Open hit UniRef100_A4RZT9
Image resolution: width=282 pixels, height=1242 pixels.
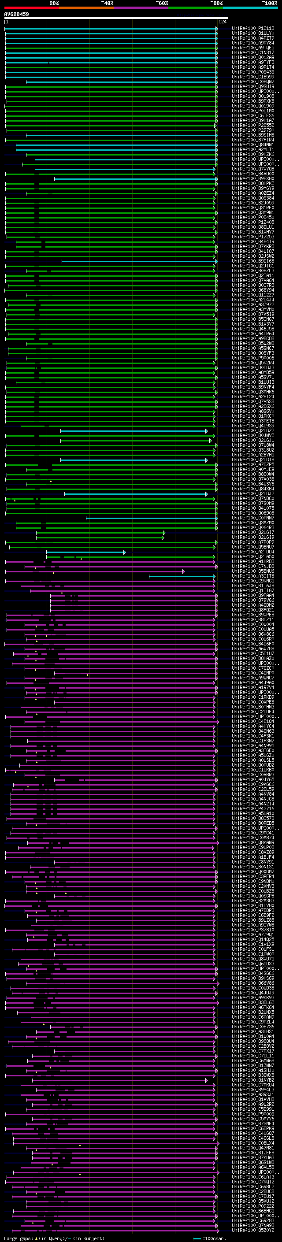click(x=253, y=38)
